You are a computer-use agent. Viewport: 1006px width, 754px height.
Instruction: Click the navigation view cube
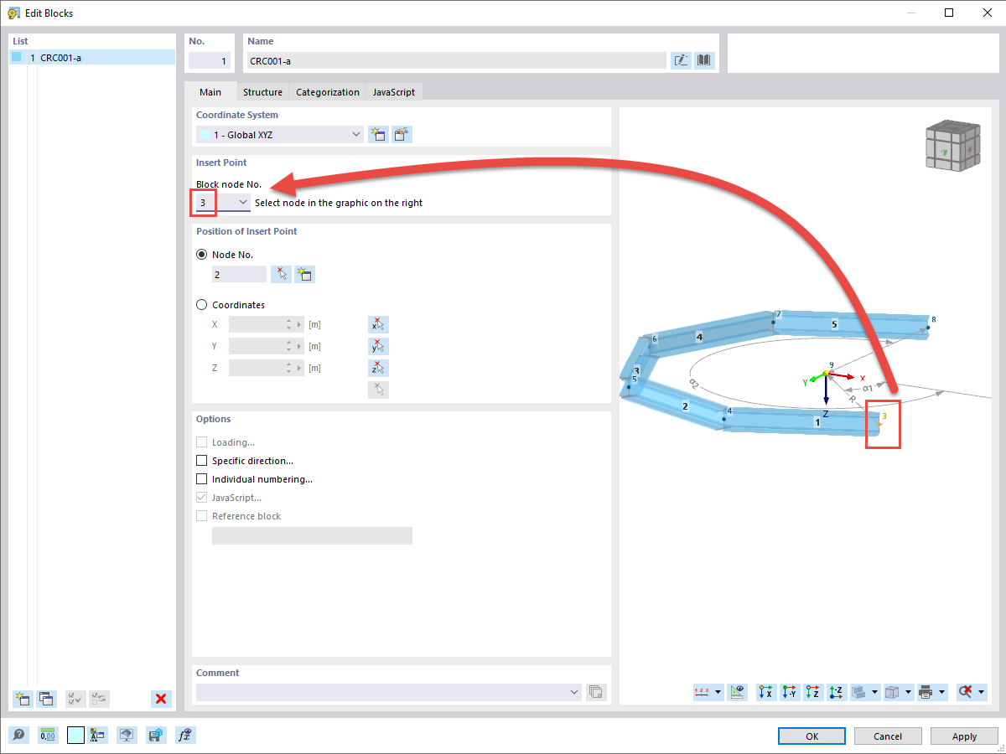(952, 147)
